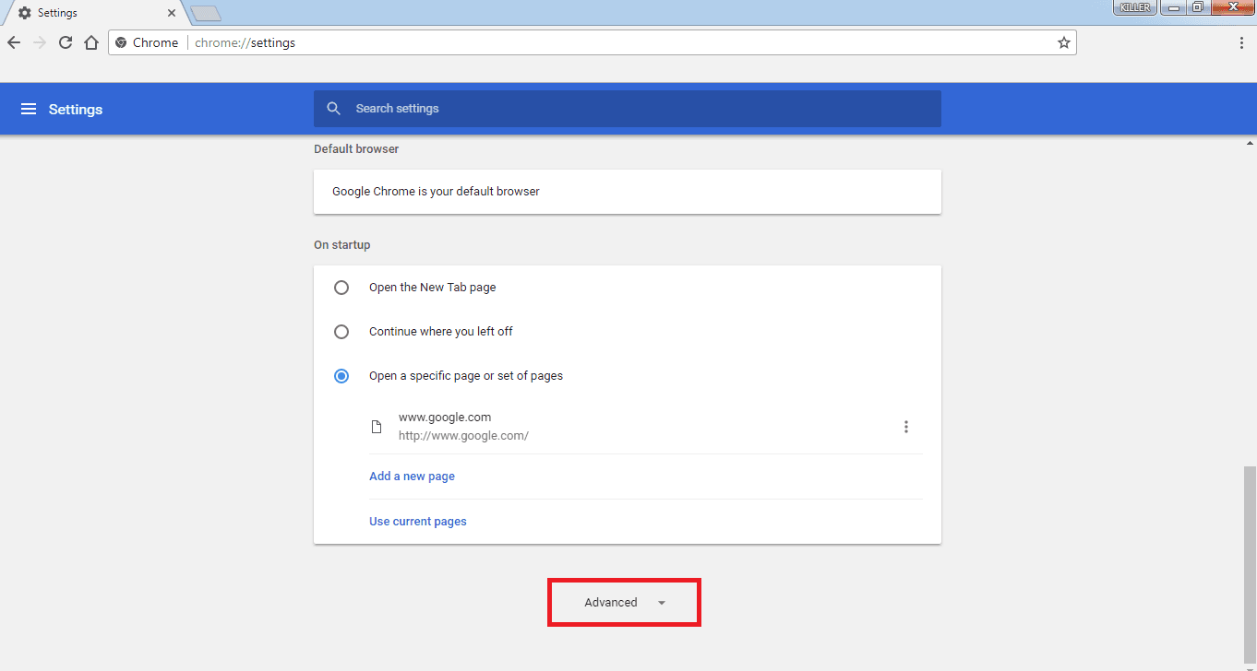Click inside the Search settings field
Image resolution: width=1257 pixels, height=671 pixels.
coord(628,108)
